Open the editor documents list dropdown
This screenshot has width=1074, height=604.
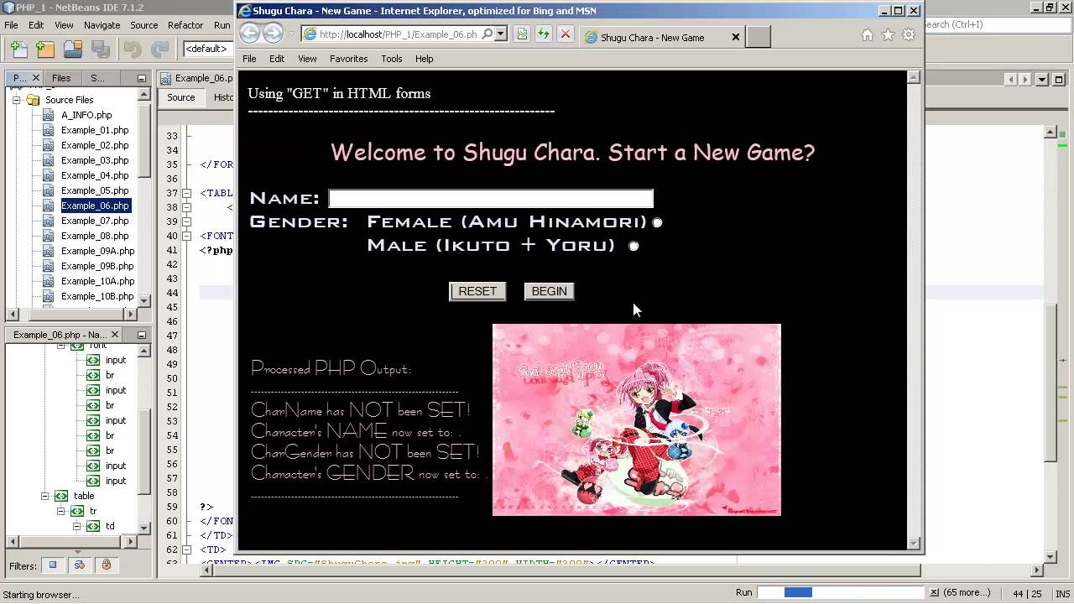coord(1043,80)
